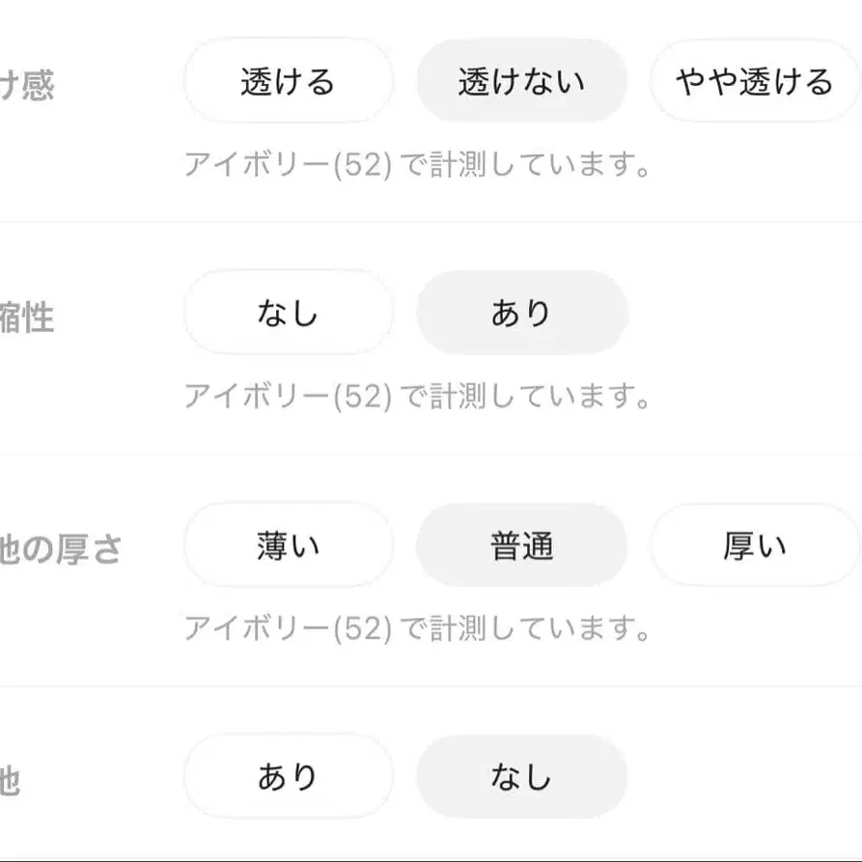Select あり for 裏地 lining
862x862 pixels.
tap(288, 774)
